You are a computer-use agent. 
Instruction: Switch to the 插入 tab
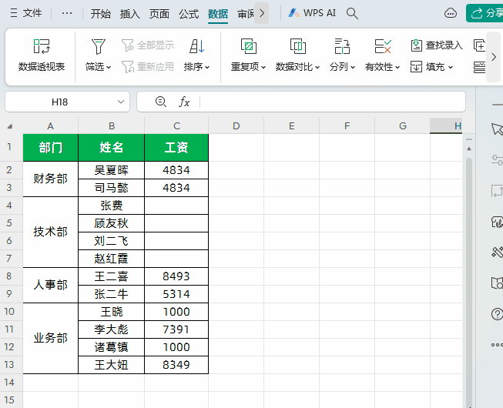pyautogui.click(x=129, y=13)
